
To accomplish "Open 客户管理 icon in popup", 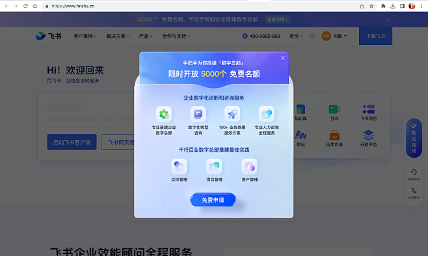I will (249, 166).
